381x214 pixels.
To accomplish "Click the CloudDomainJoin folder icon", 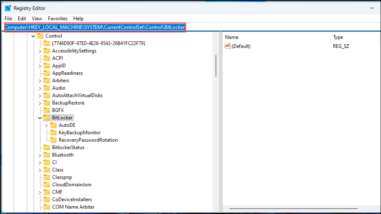I will click(x=47, y=185).
